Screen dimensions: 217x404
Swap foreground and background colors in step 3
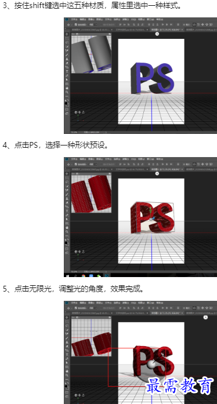[x=68, y=100]
